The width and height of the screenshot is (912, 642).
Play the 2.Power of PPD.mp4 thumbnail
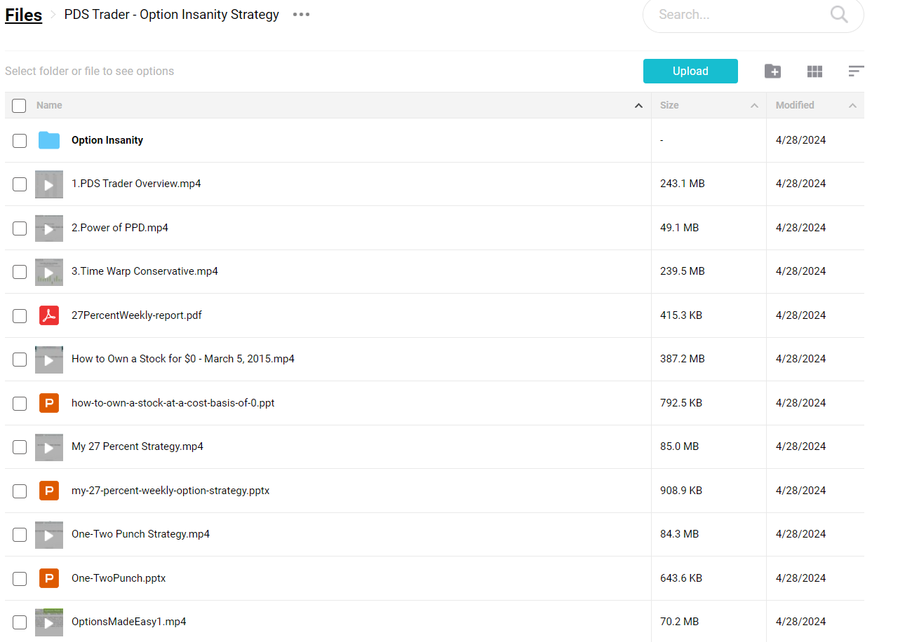(x=49, y=228)
